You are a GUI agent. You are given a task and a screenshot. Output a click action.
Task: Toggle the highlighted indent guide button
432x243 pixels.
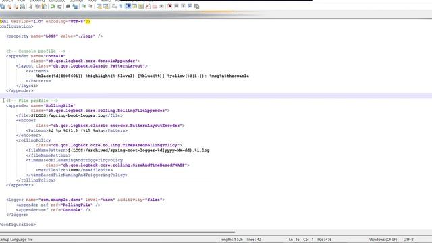[128, 6]
